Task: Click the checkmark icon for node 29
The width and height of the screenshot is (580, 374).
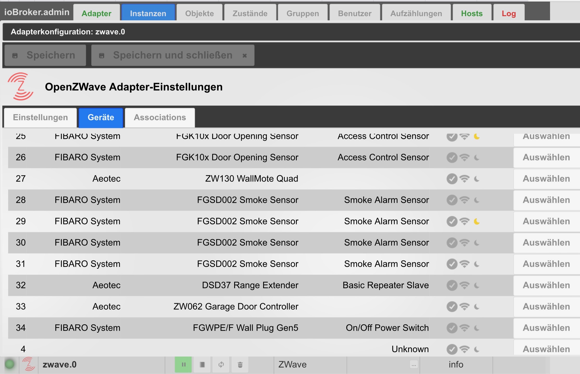Action: click(x=452, y=222)
